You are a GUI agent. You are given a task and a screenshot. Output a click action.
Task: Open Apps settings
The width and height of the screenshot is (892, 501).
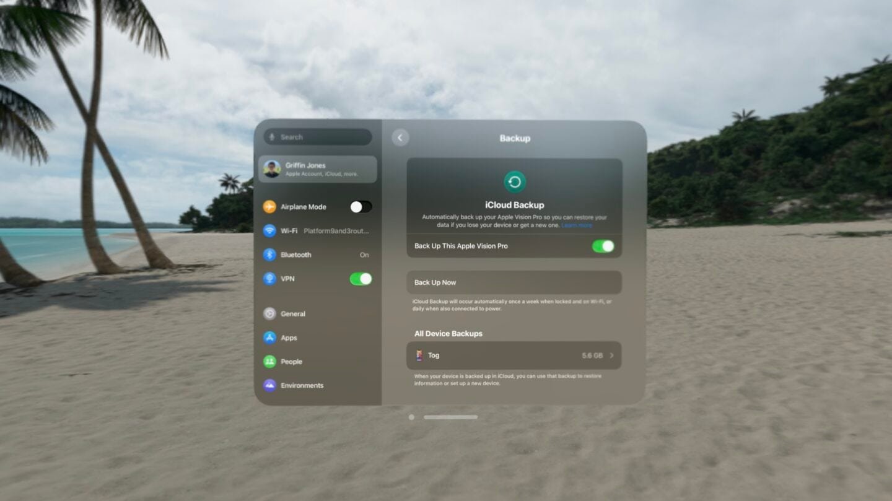[317, 338]
